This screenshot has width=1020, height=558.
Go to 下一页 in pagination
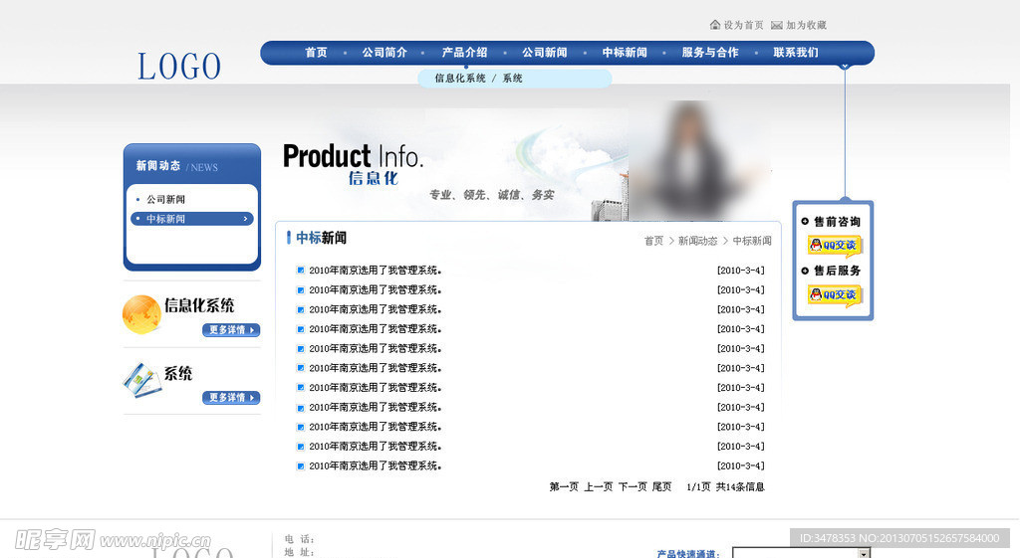(633, 486)
